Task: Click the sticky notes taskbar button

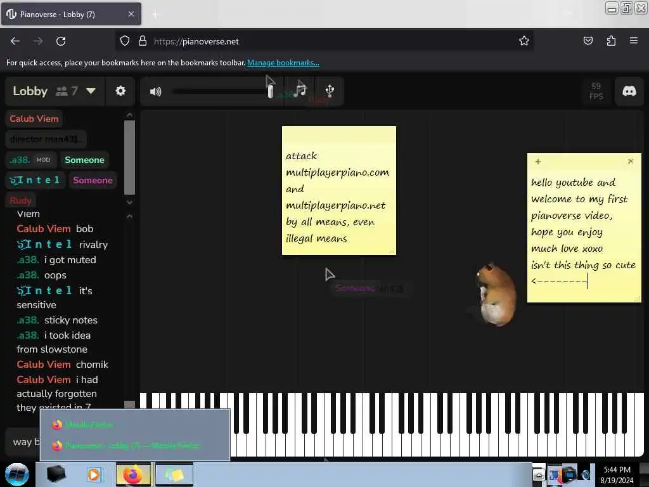Action: [174, 474]
